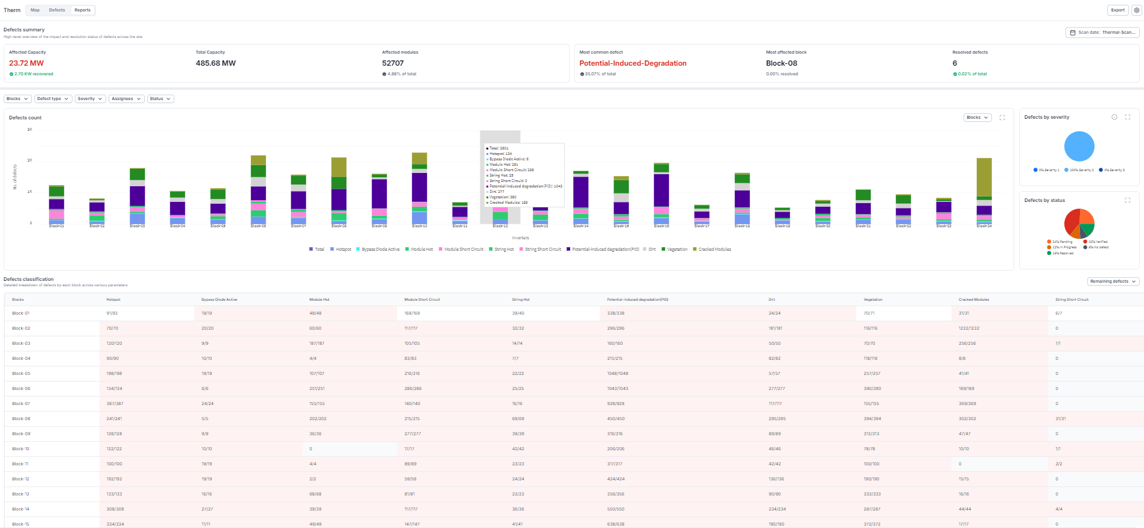
Task: Click the 23.72 MW affected capacity value
Action: (x=27, y=63)
